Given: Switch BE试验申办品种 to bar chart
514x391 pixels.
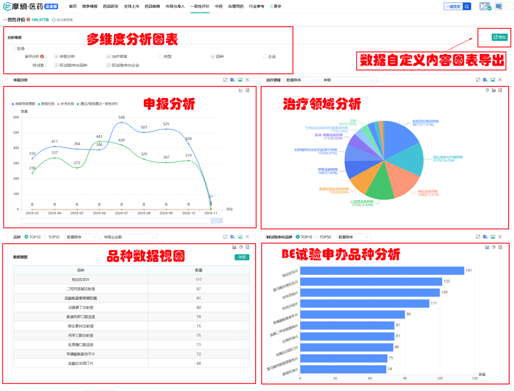Looking at the screenshot, I should coord(487,247).
